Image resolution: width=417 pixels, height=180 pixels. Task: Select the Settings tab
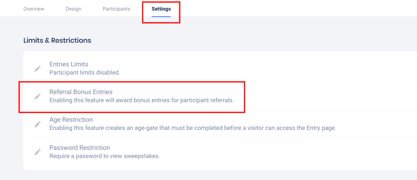click(x=161, y=9)
